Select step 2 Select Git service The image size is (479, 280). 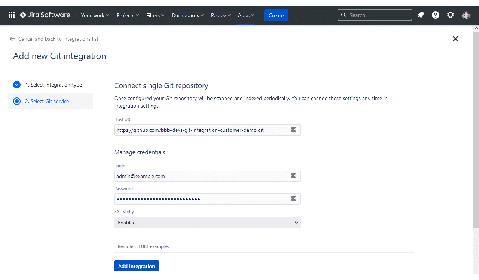click(47, 101)
